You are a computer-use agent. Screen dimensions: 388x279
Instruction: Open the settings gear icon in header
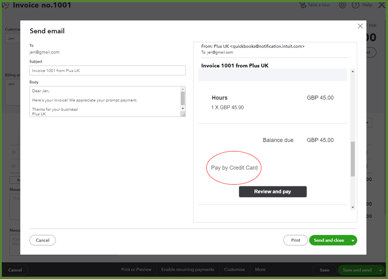342,5
